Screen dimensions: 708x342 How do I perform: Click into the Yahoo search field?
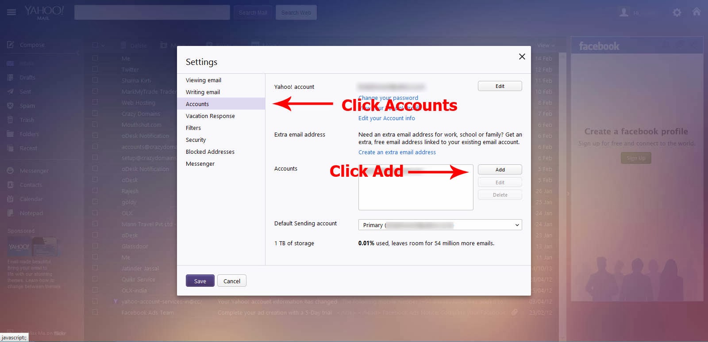(152, 12)
